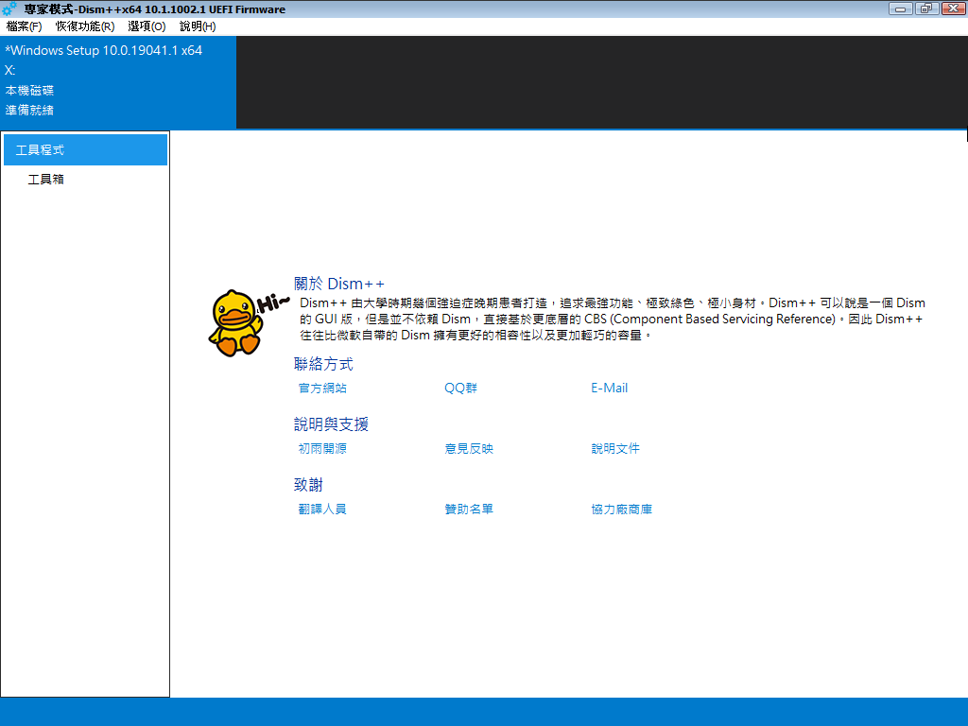968x726 pixels.
Task: Click the Dism++ gear icon in title bar
Action: 9,9
